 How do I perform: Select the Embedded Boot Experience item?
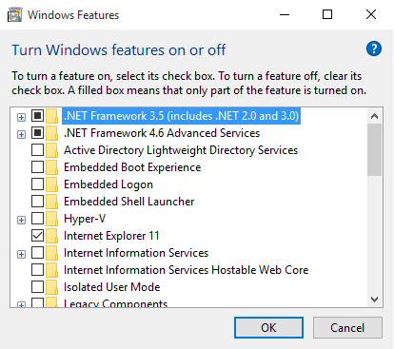[132, 167]
